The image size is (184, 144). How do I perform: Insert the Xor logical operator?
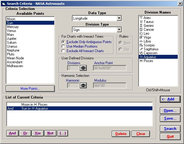[x=38, y=133]
